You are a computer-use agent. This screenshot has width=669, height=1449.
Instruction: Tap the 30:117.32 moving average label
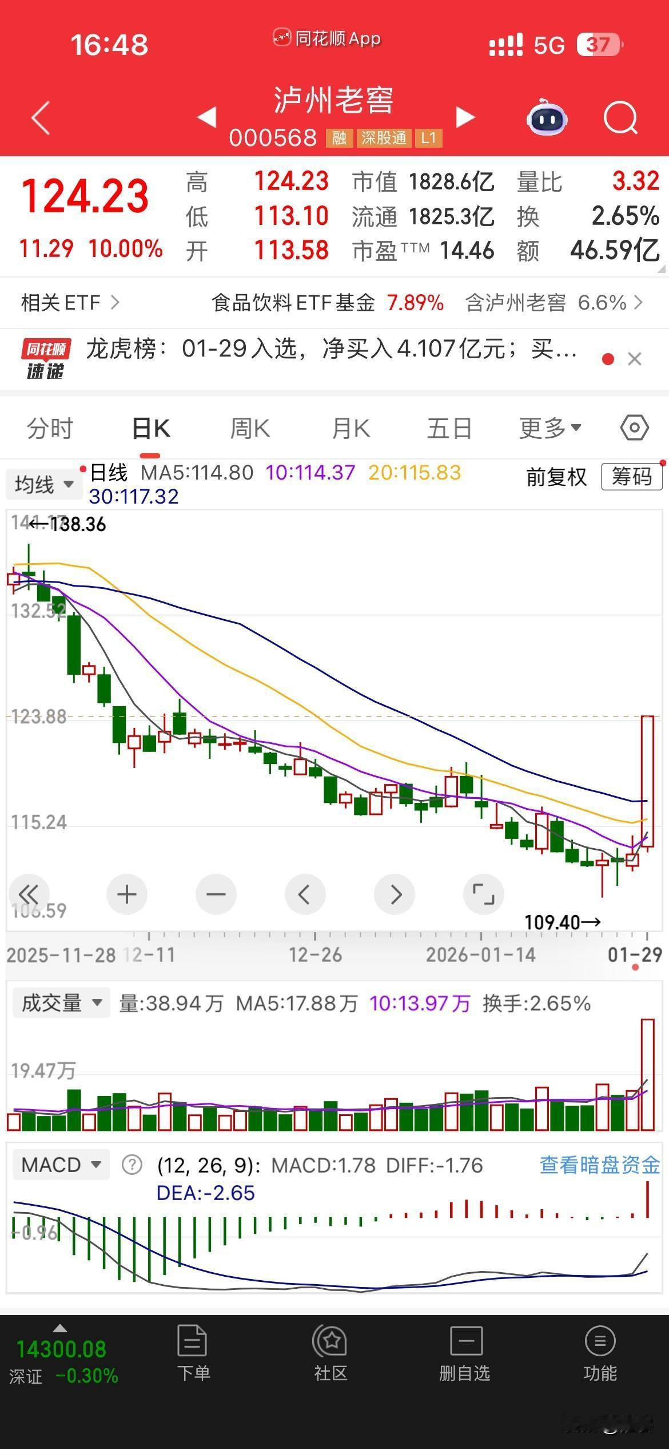(134, 496)
